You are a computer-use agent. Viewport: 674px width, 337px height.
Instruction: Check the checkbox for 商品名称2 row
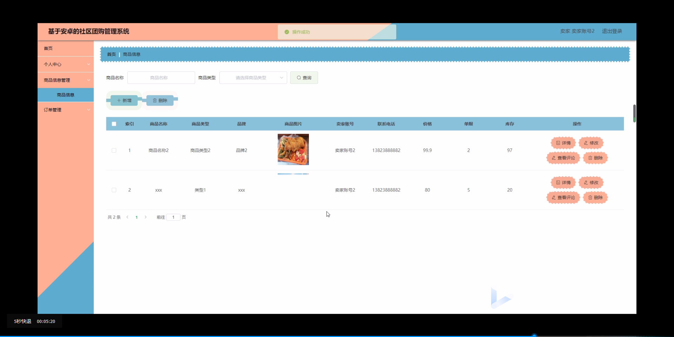click(114, 150)
